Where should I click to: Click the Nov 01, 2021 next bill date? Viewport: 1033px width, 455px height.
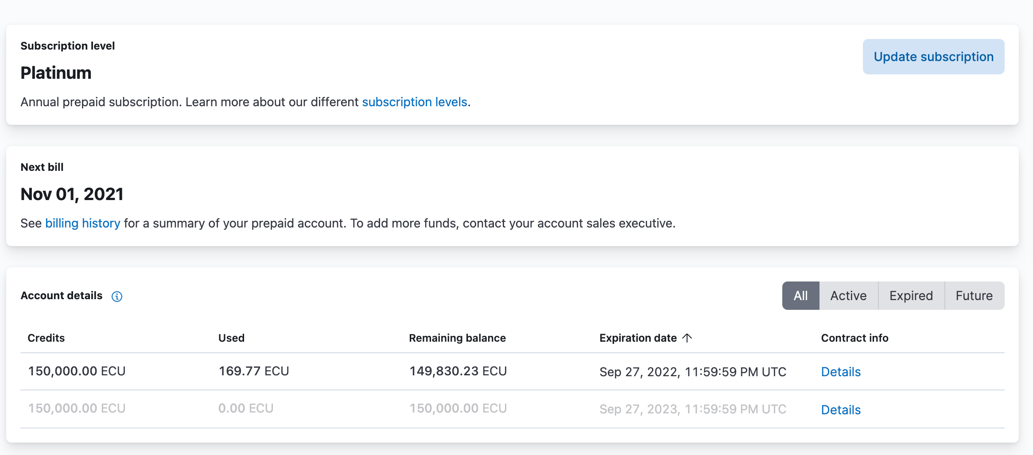pyautogui.click(x=72, y=194)
